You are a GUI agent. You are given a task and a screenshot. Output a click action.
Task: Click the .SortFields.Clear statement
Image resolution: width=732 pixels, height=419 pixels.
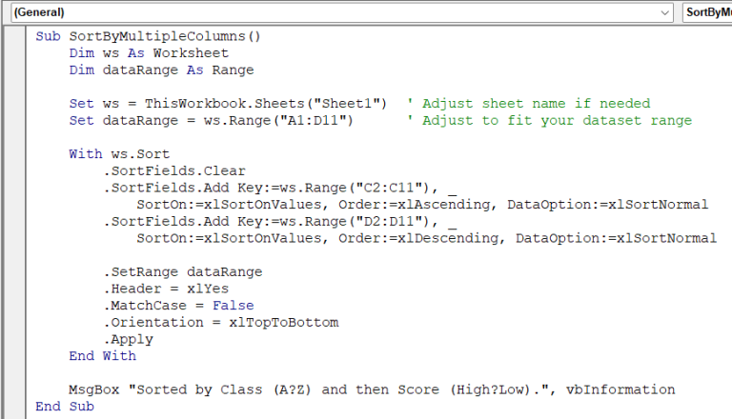point(173,170)
